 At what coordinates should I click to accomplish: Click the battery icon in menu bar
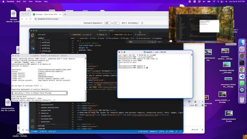209,2
